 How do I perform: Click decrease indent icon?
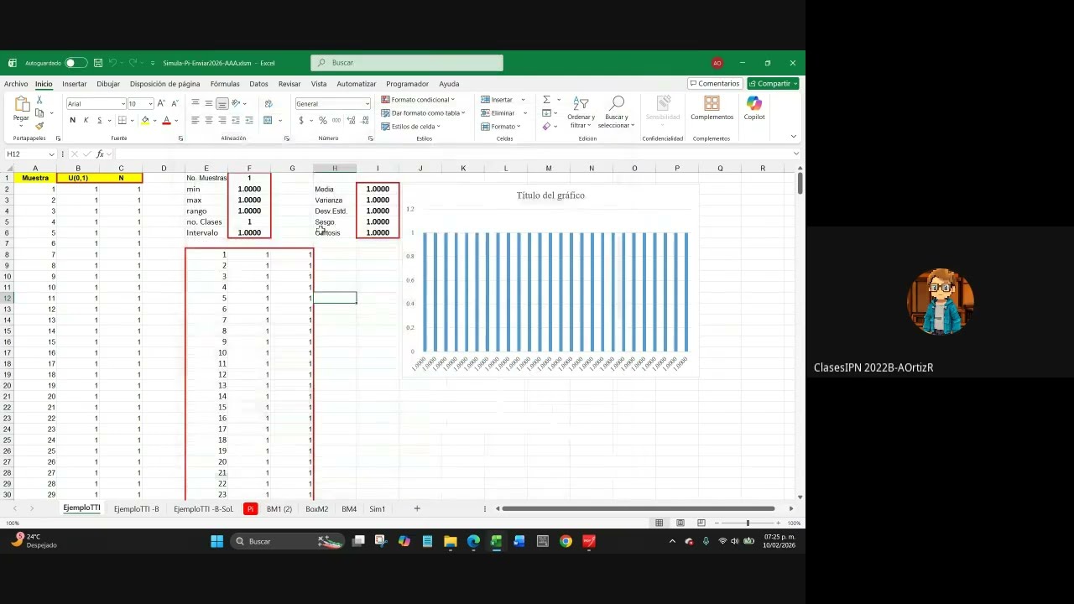pos(236,121)
